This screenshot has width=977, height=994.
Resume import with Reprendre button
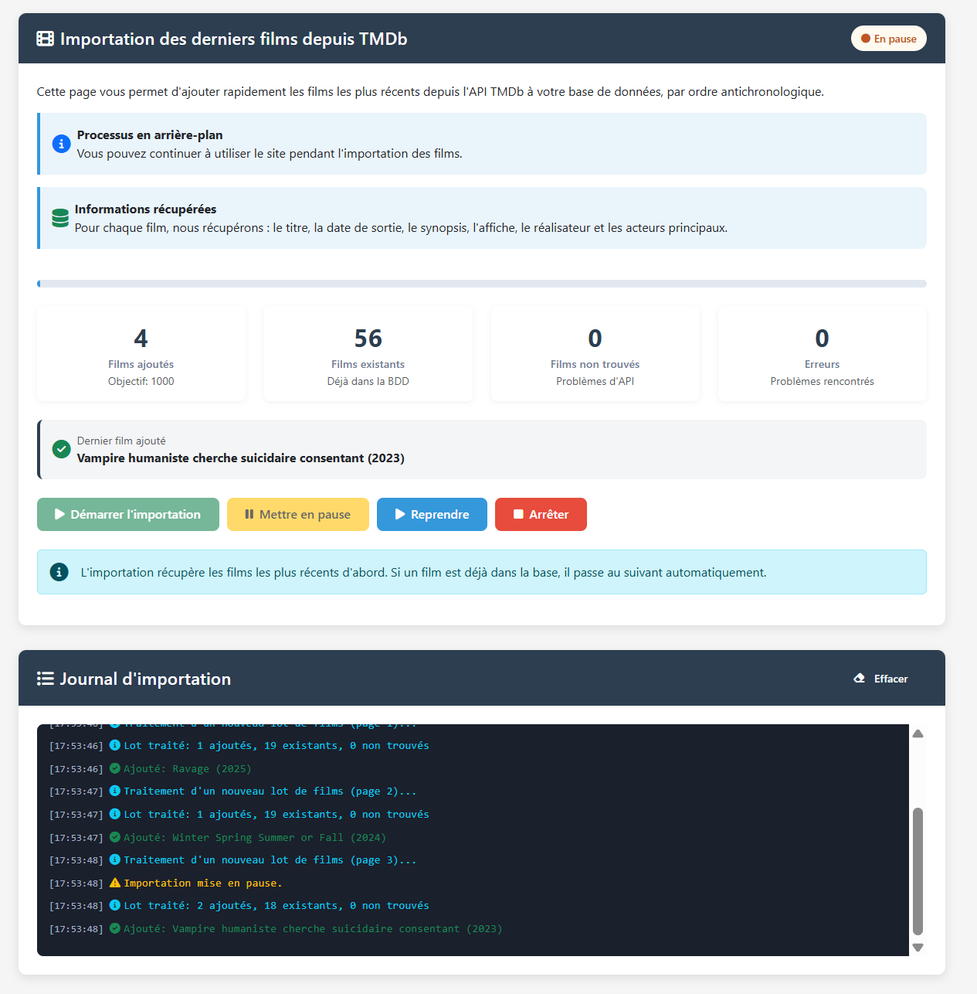(x=432, y=514)
